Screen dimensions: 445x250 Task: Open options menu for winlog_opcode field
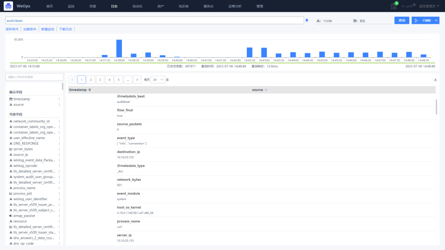point(59,166)
